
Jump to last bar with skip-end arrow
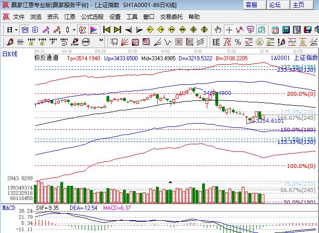tap(118, 30)
